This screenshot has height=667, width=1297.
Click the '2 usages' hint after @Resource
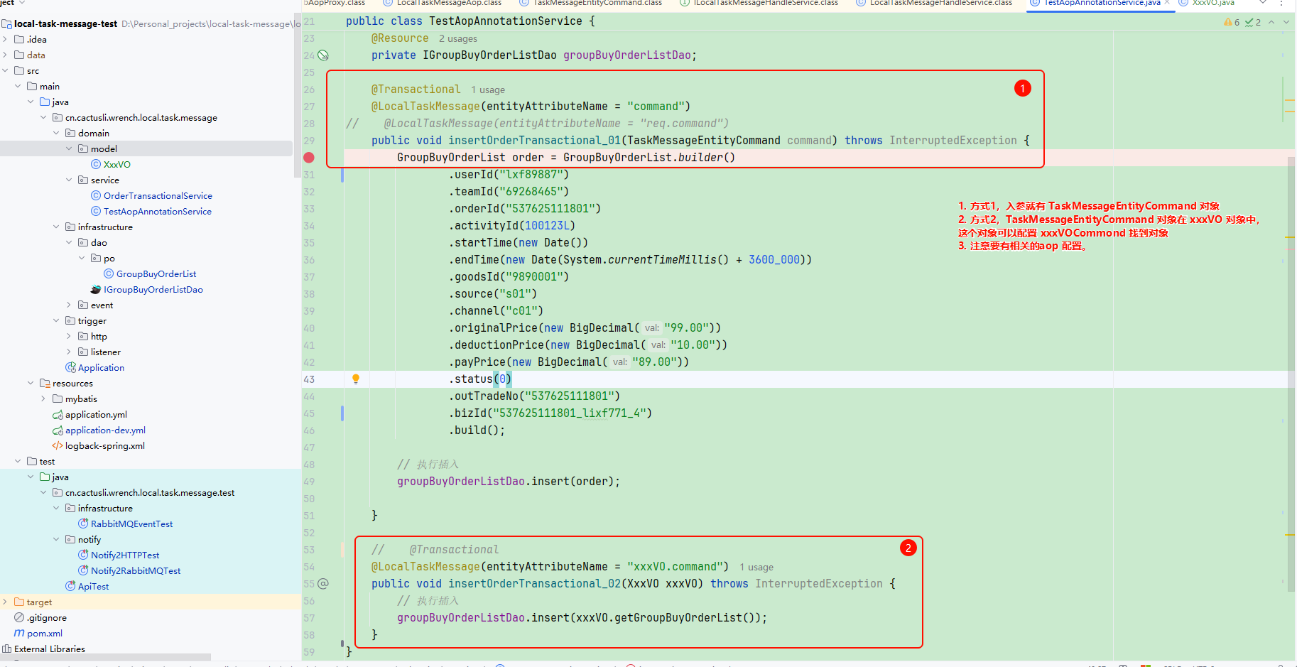(x=457, y=39)
